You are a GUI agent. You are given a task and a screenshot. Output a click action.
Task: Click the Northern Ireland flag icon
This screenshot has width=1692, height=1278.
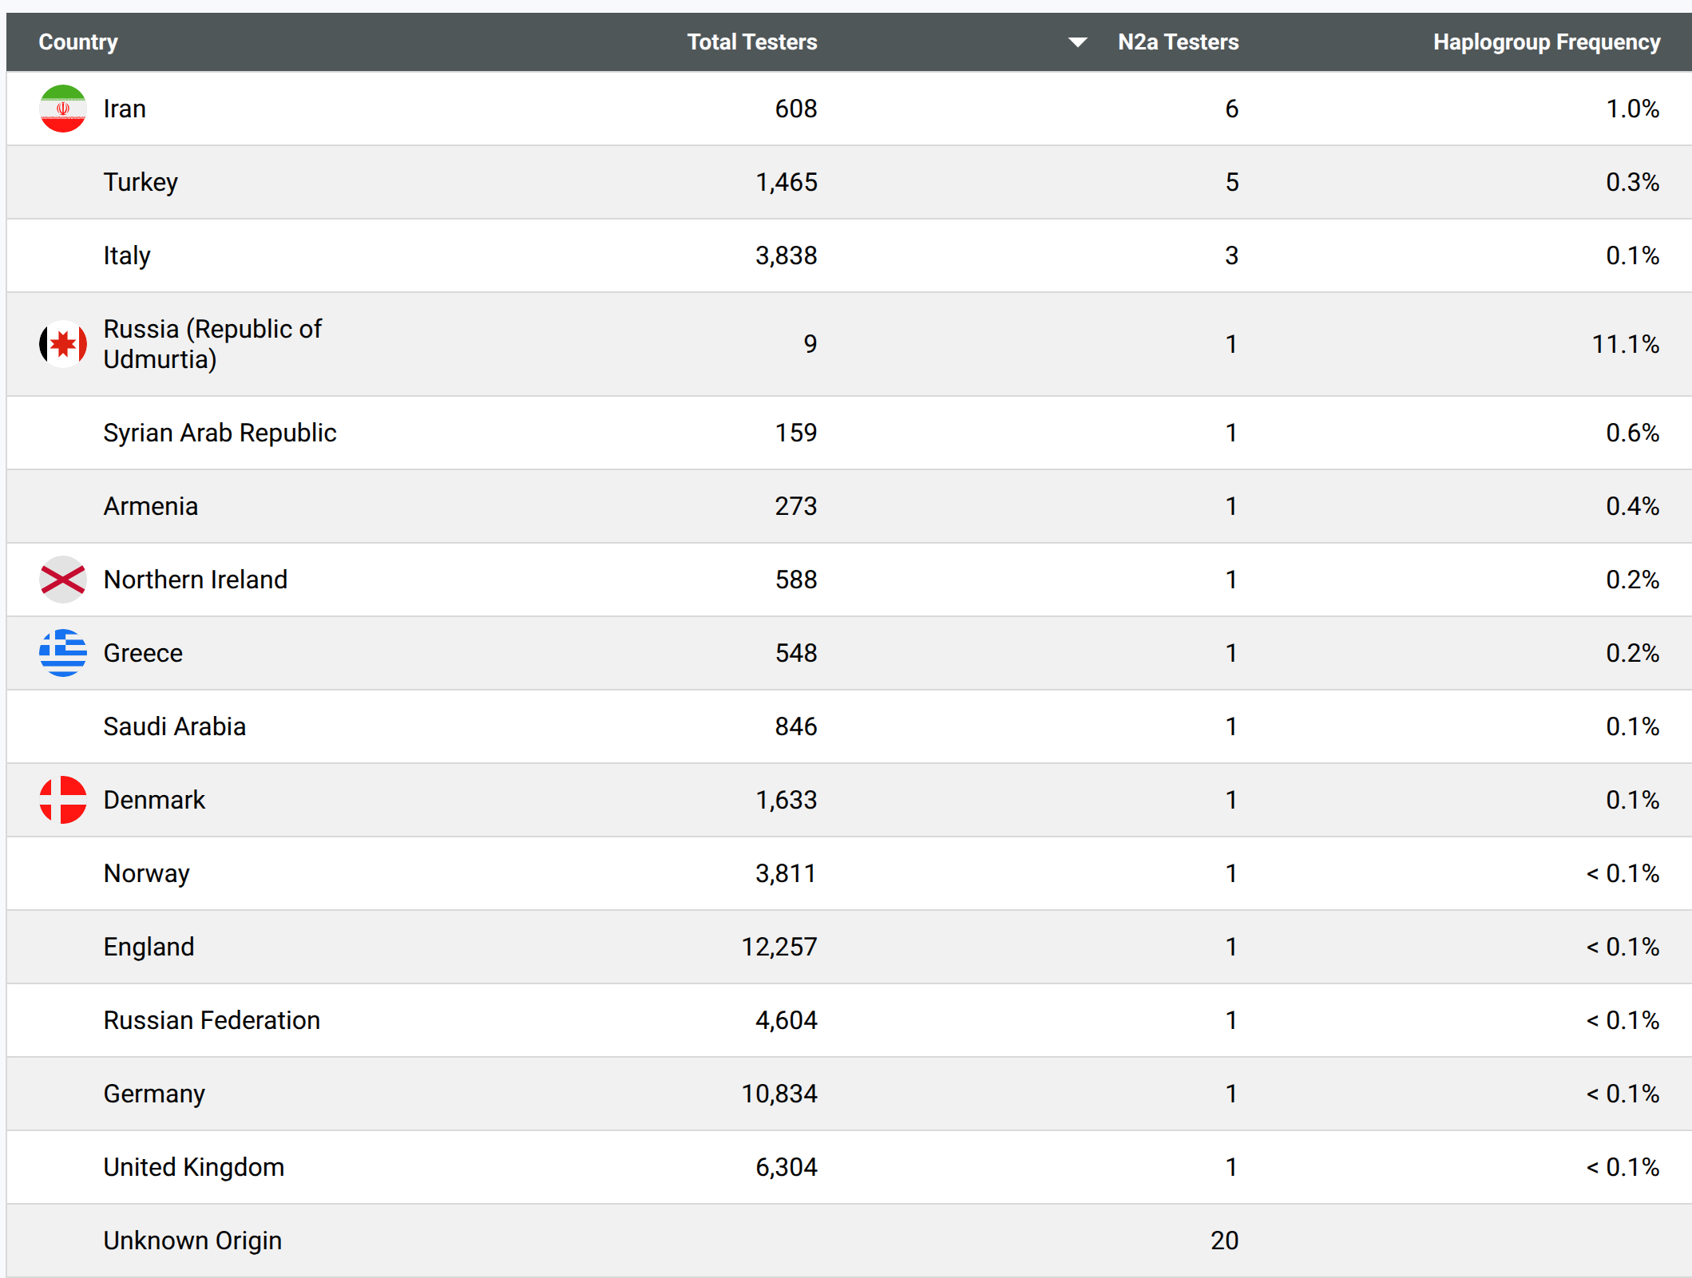coord(63,580)
